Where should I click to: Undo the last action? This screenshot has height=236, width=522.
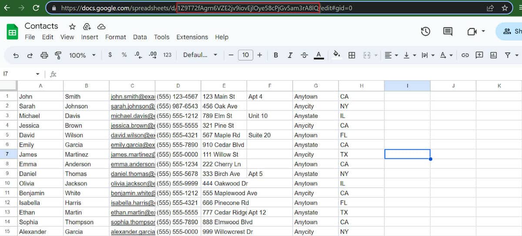[x=16, y=55]
